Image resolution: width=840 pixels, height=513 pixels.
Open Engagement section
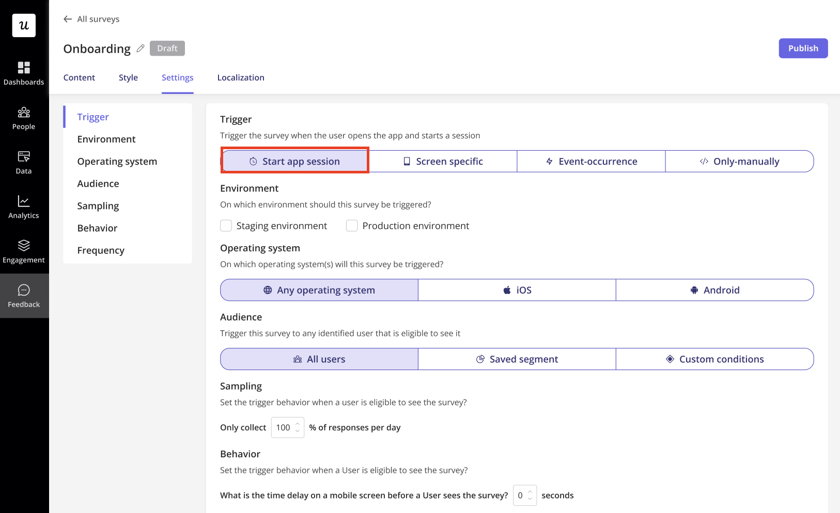[24, 251]
